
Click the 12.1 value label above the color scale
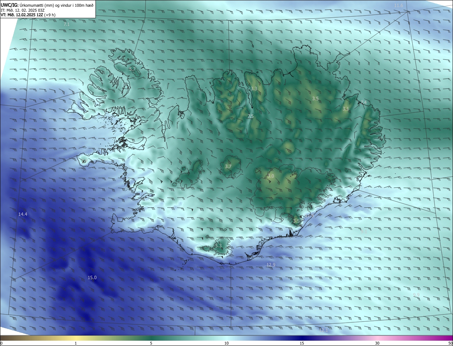pyautogui.click(x=323, y=330)
